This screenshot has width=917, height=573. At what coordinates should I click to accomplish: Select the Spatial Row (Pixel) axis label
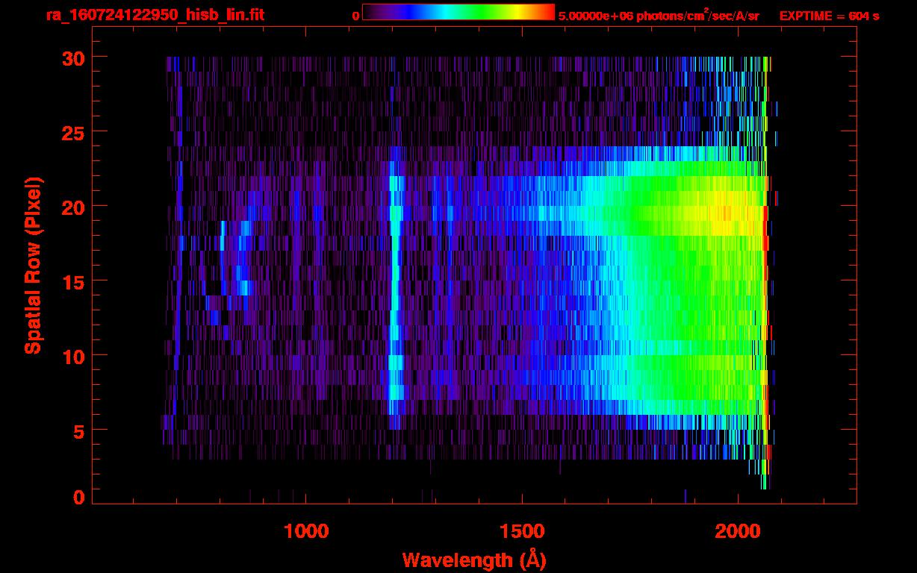point(33,265)
